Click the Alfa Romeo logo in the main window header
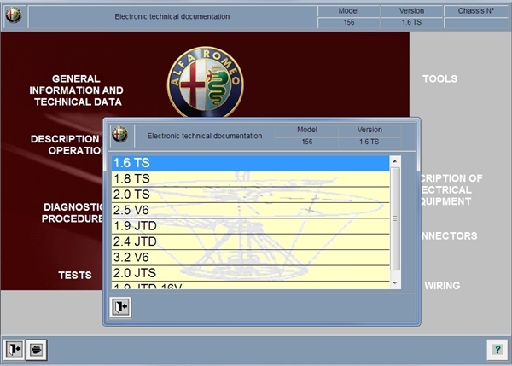 [14, 15]
